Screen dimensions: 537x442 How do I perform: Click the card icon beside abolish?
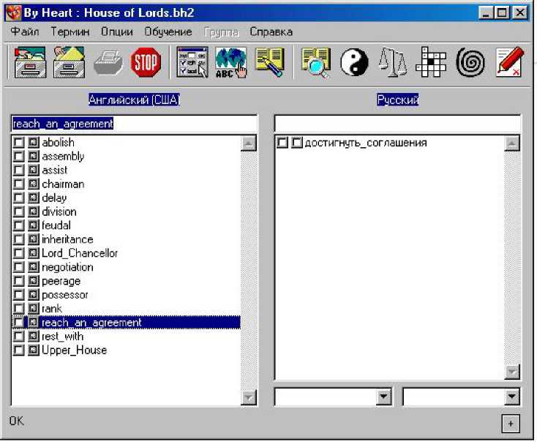[x=34, y=142]
